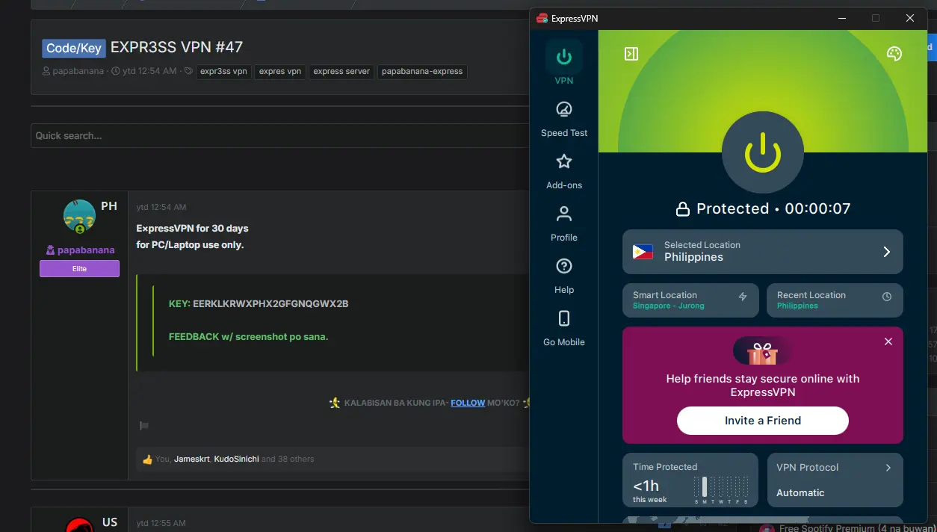Connect to Recent Location Philippines

click(x=835, y=300)
